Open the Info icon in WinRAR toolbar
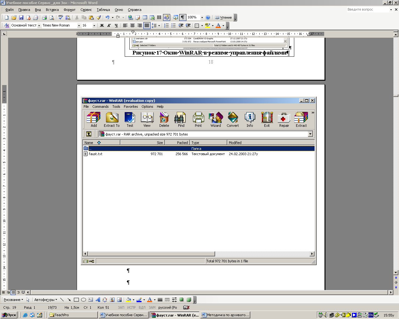399x319 pixels. (x=250, y=120)
